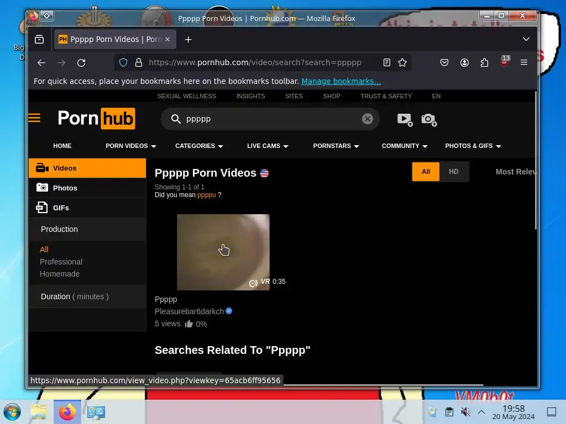
Task: Click the US flag beside results heading
Action: (264, 173)
